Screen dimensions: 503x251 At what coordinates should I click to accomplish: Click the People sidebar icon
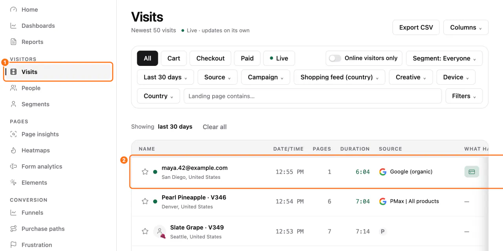(x=13, y=88)
